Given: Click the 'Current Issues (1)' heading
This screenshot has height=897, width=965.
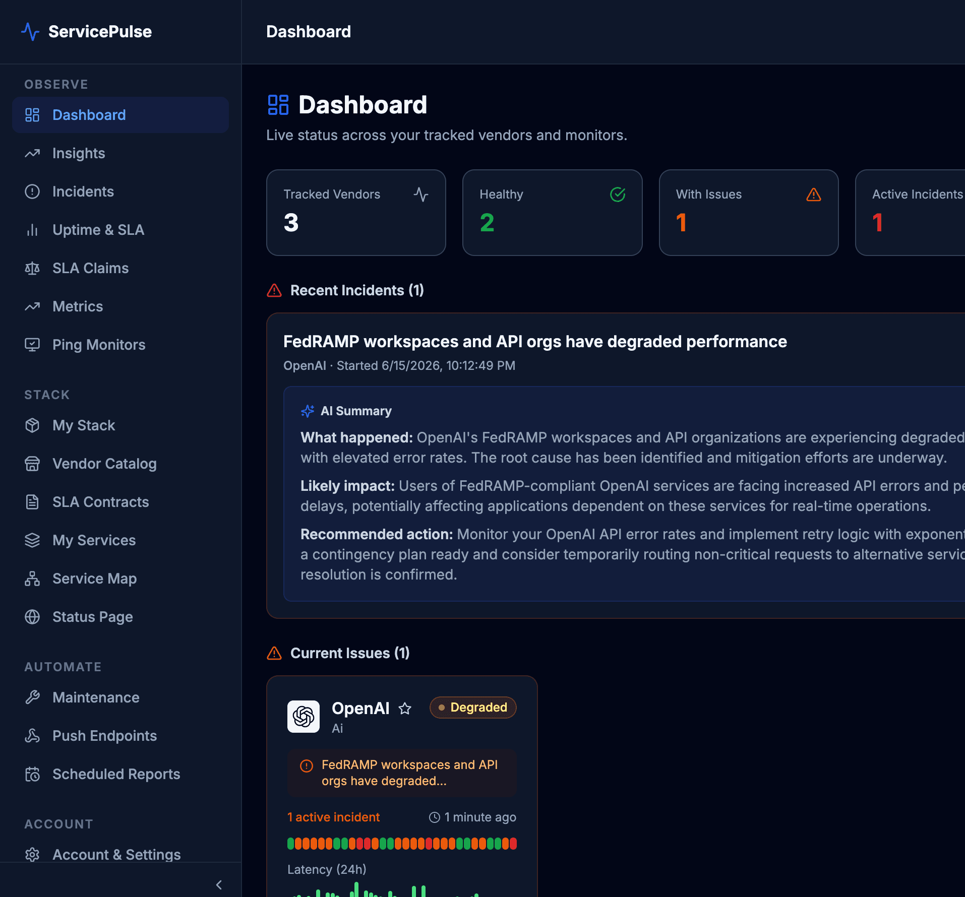Looking at the screenshot, I should point(350,653).
